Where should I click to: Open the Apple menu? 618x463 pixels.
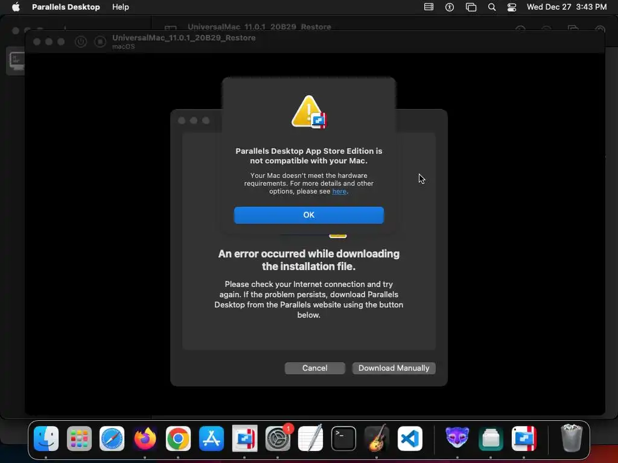click(16, 7)
